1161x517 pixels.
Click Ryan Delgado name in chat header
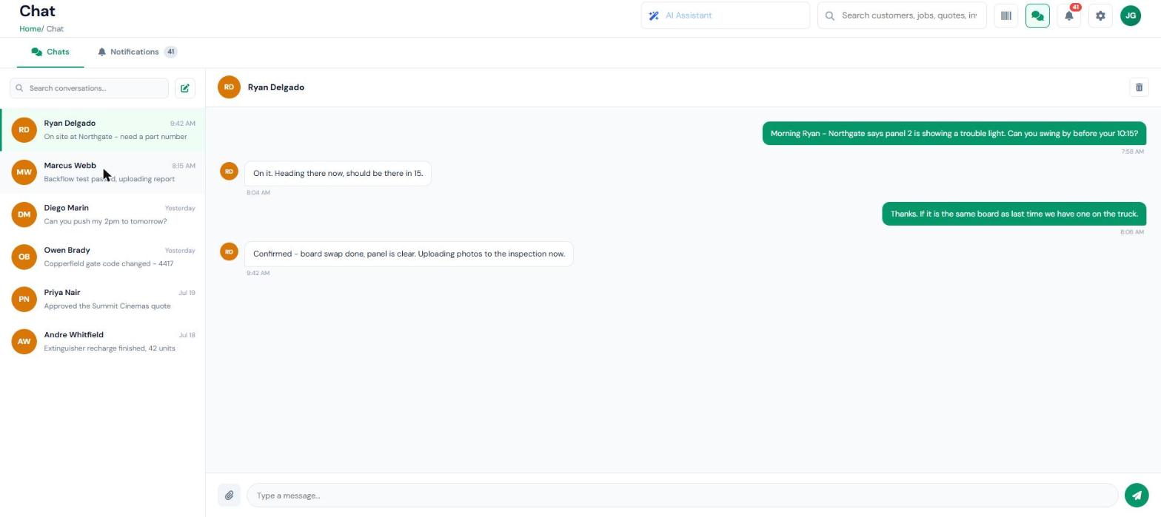[x=276, y=87]
